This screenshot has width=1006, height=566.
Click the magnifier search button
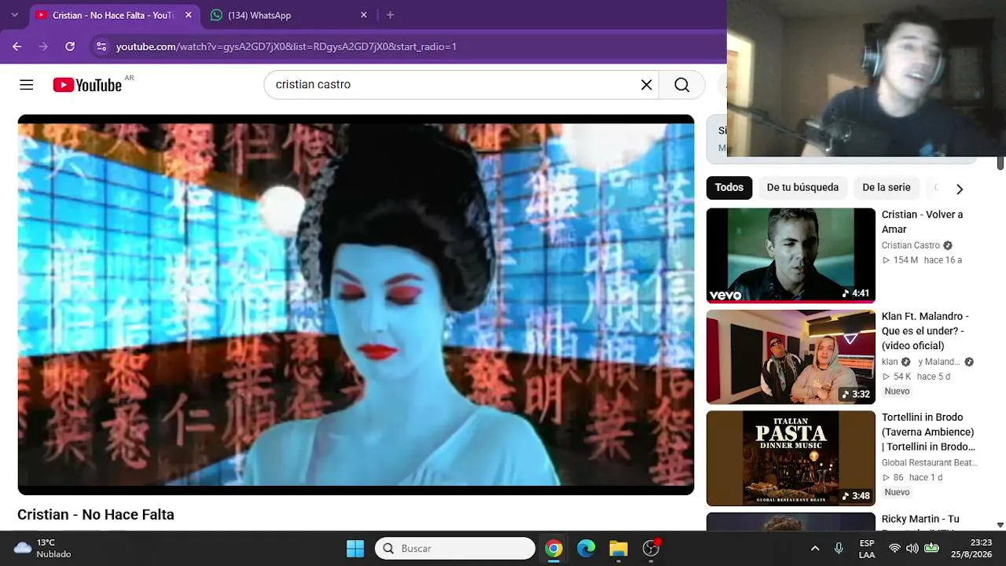(x=681, y=85)
